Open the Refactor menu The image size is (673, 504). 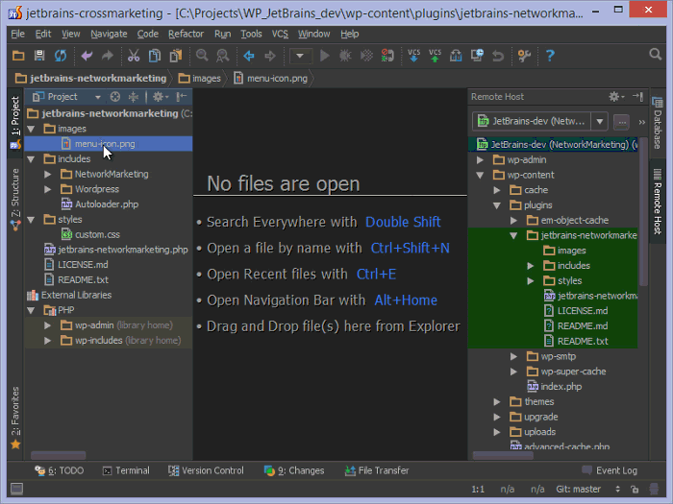(186, 34)
